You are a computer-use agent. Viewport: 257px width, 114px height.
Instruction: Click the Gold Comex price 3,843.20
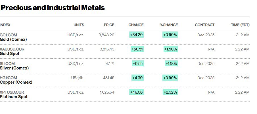pyautogui.click(x=106, y=35)
